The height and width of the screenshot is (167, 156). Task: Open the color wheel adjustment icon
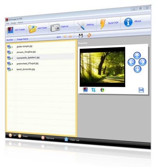(x=102, y=90)
